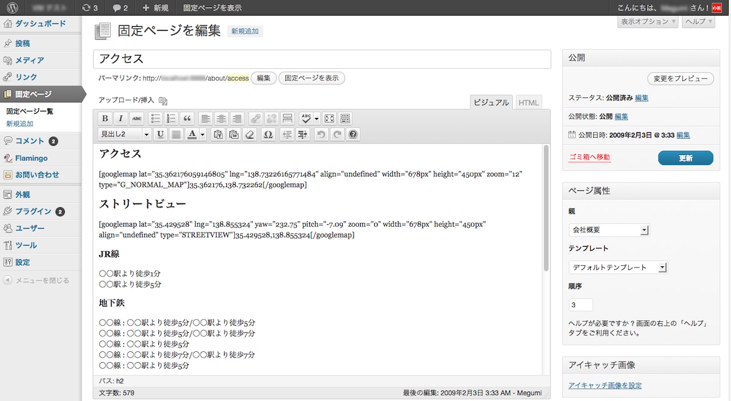Image resolution: width=731 pixels, height=401 pixels.
Task: Open the 親 parent page dropdown
Action: click(x=609, y=230)
